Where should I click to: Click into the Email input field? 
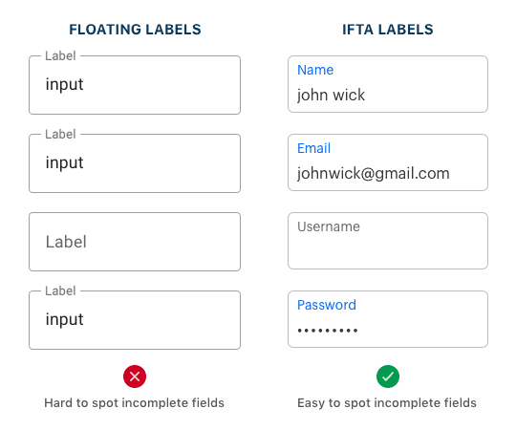coord(388,162)
